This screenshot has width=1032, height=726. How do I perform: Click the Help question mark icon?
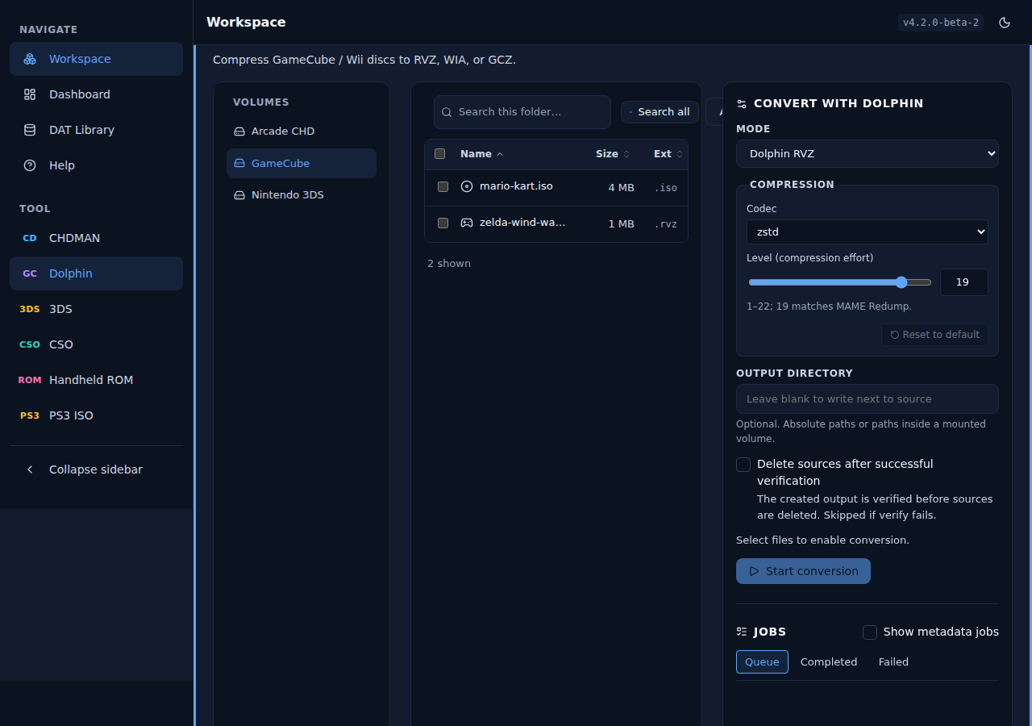tap(30, 165)
